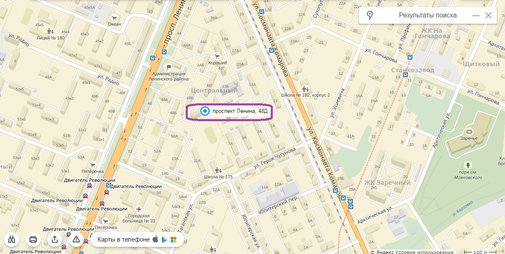Click the print map icon
The height and width of the screenshot is (254, 505).
pos(33,239)
